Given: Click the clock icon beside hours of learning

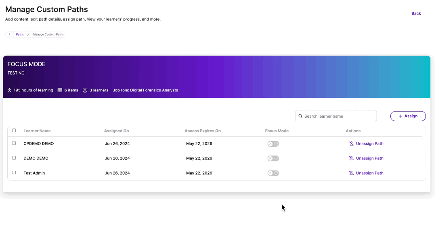Looking at the screenshot, I should tap(10, 90).
